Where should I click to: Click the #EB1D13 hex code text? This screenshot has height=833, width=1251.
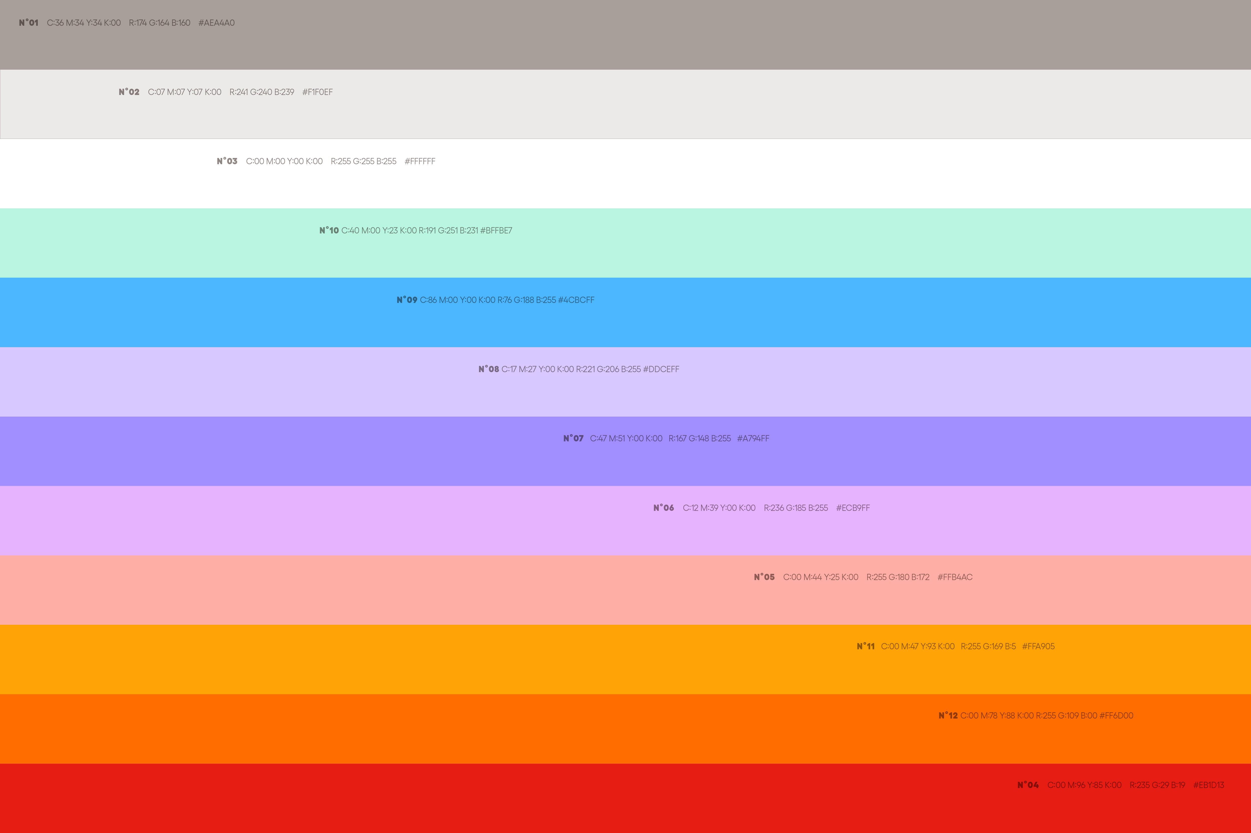tap(1208, 785)
